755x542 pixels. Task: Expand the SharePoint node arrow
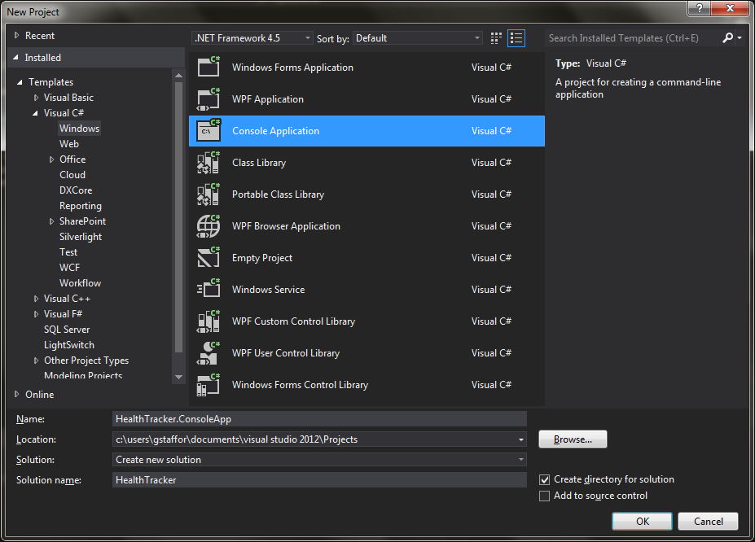pyautogui.click(x=51, y=221)
